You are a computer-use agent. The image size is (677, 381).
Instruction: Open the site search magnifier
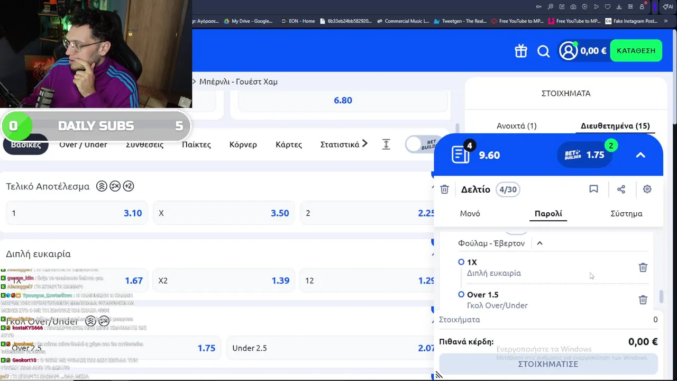click(x=544, y=51)
